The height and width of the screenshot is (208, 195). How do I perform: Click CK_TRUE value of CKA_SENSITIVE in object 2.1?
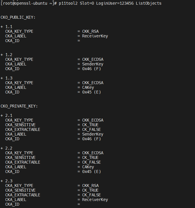[x=90, y=125]
